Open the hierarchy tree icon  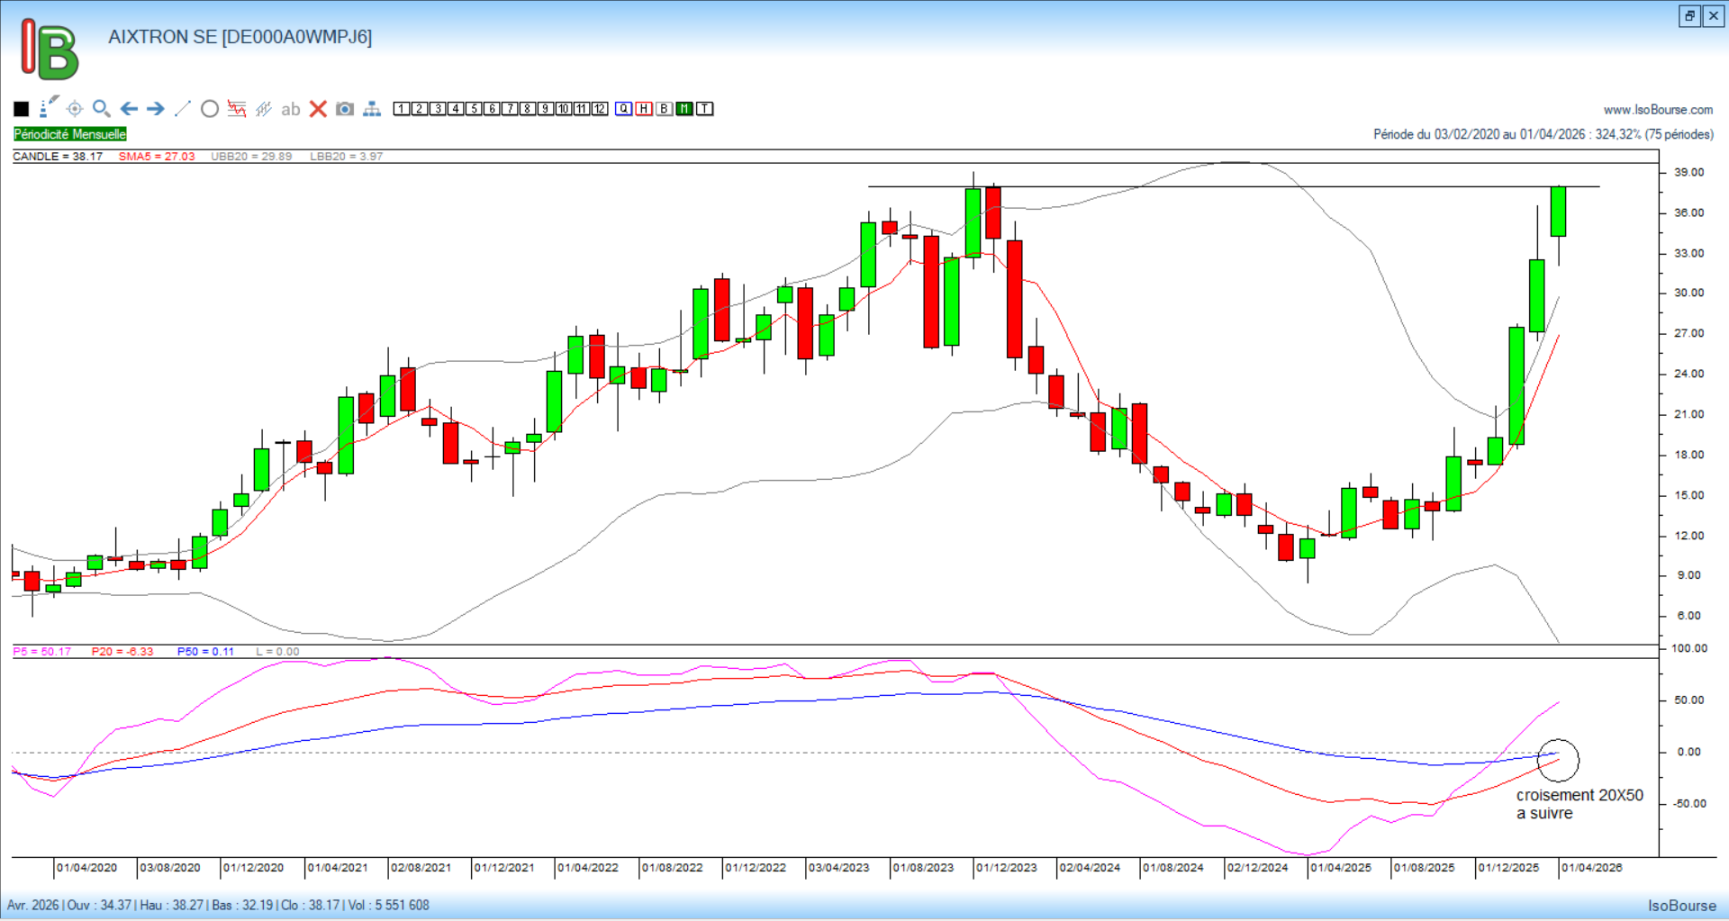tap(372, 109)
